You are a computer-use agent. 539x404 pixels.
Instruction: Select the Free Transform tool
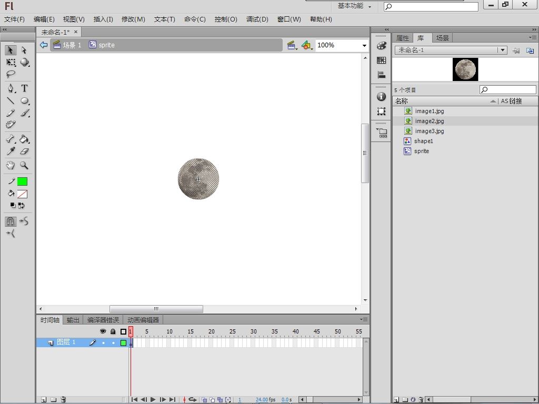click(11, 62)
